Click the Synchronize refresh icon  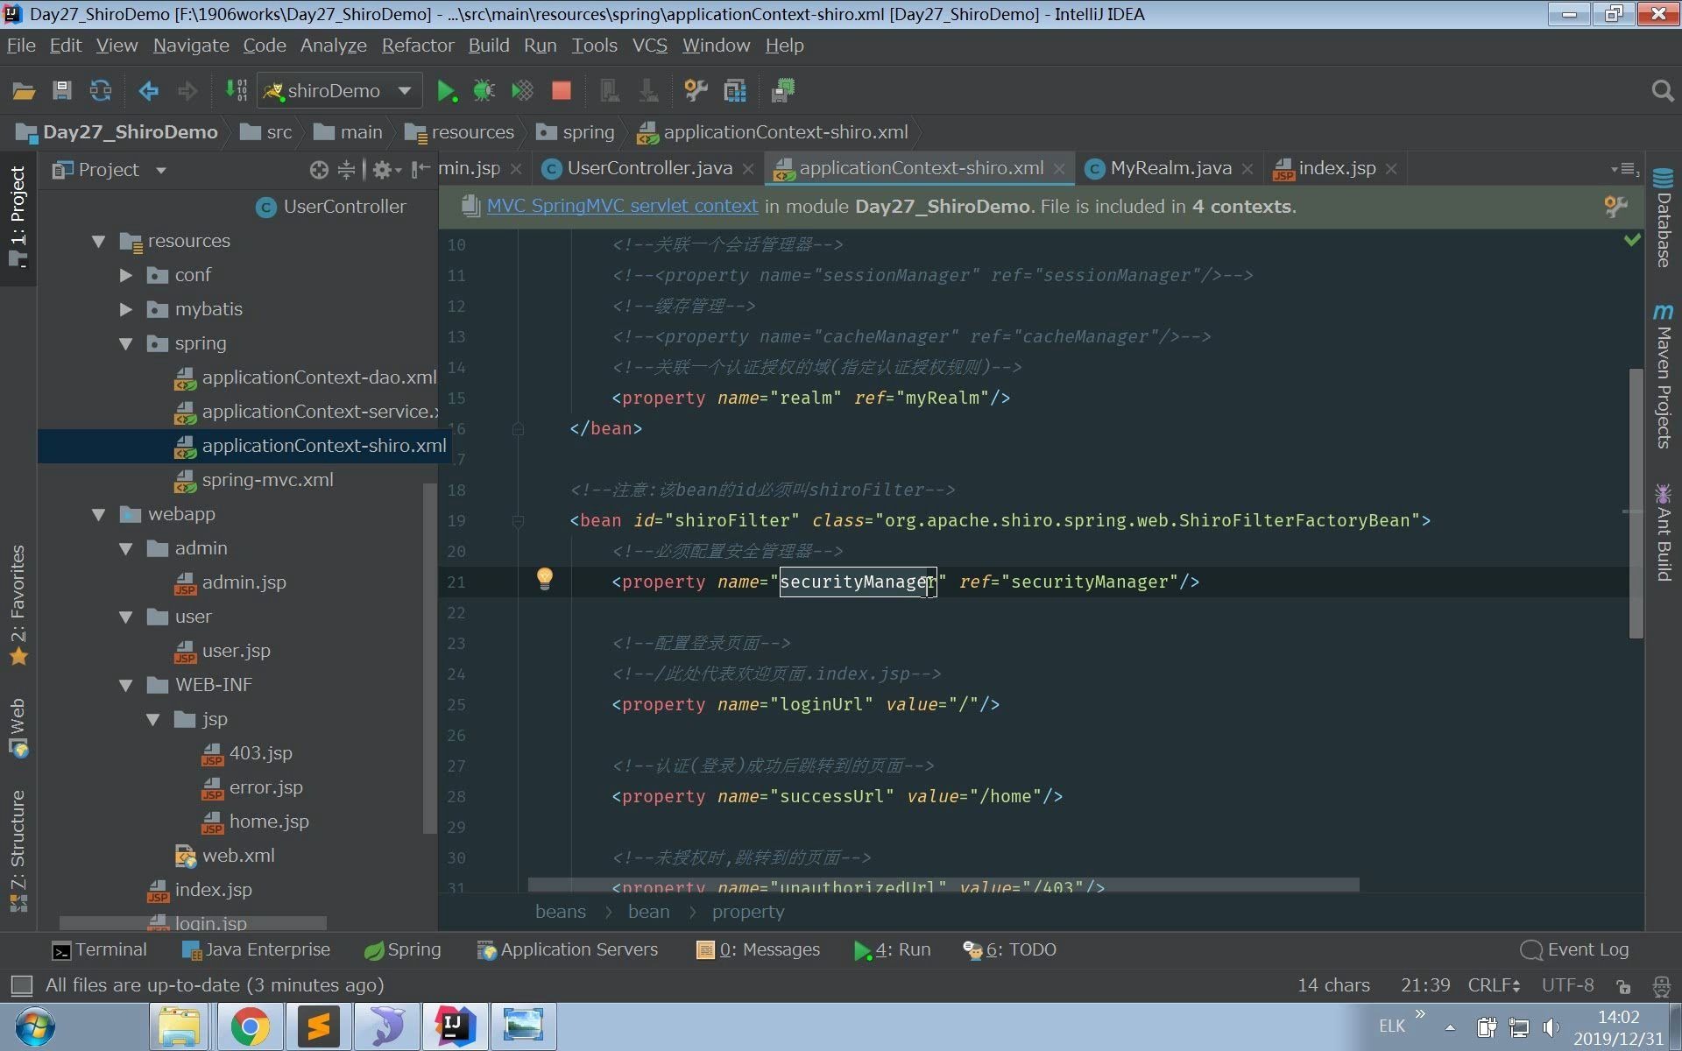(x=101, y=90)
